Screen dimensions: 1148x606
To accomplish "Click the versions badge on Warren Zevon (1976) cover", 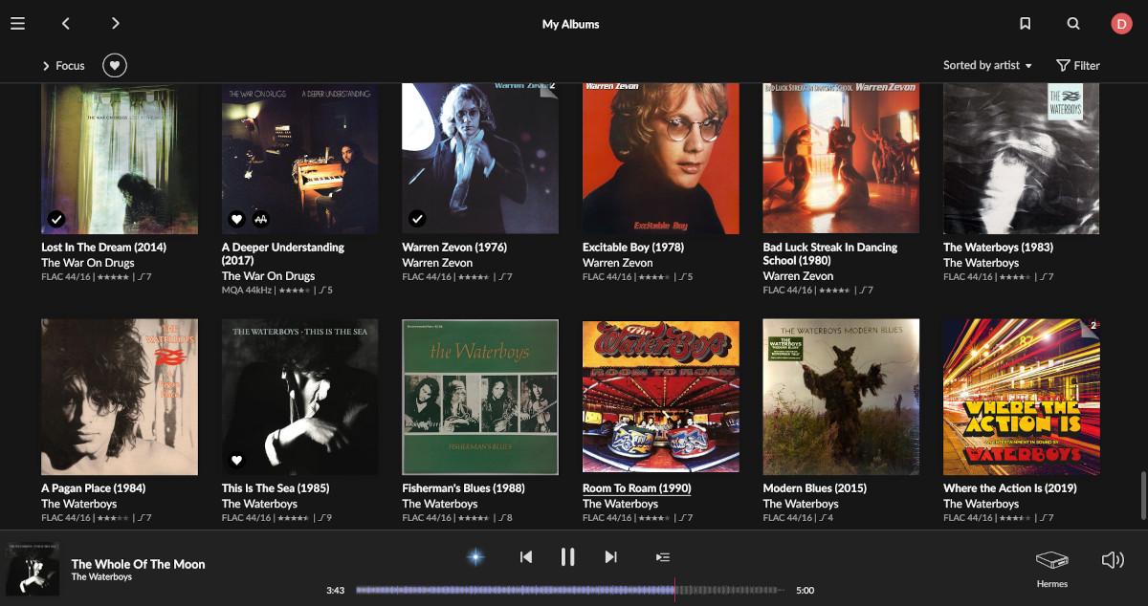I will [551, 87].
